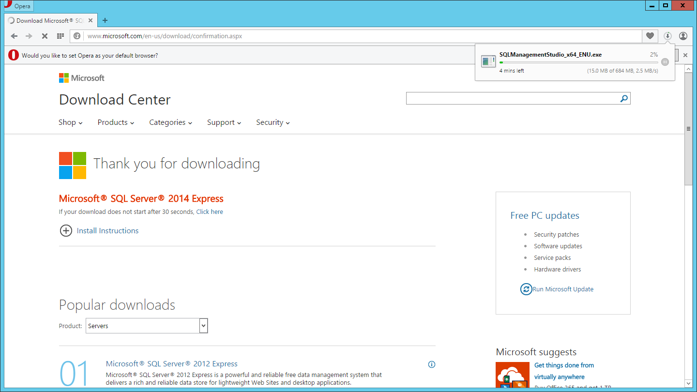
Task: Click the scrollbar down arrow
Action: (x=688, y=383)
